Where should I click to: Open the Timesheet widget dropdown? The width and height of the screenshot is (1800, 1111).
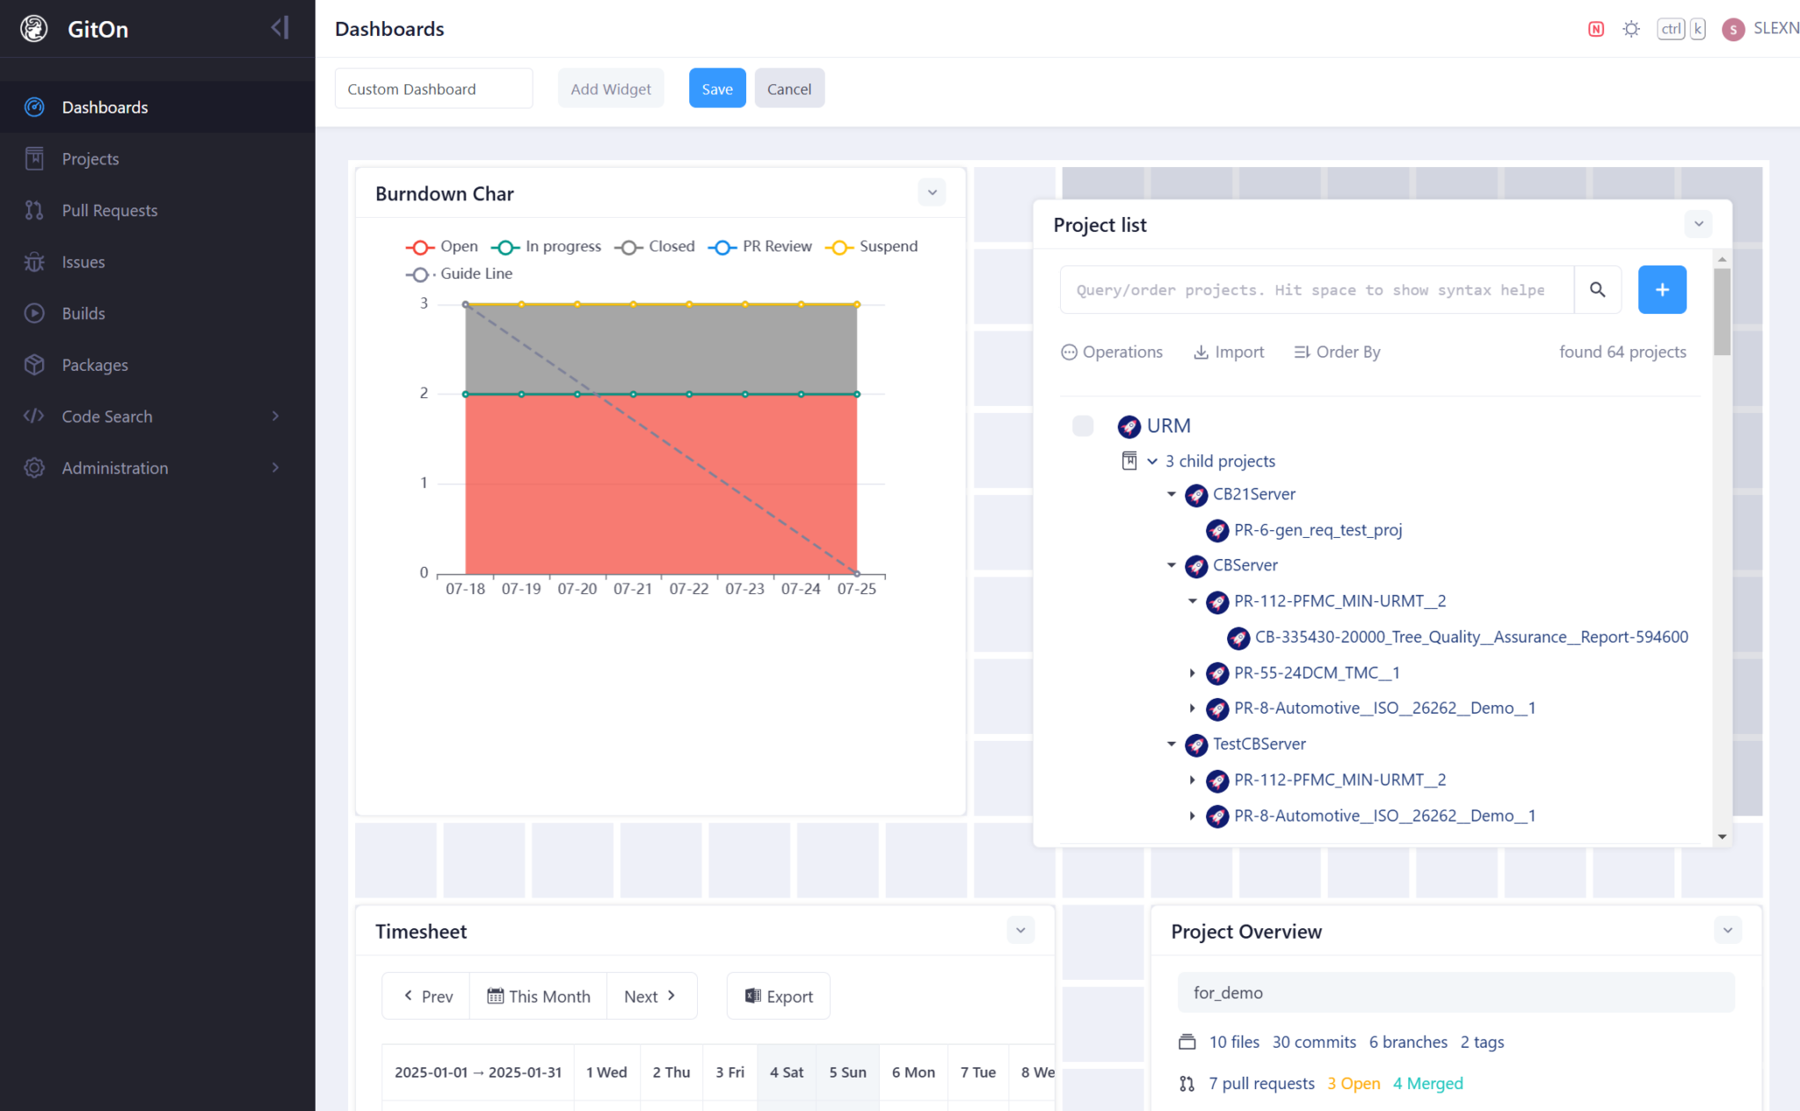pyautogui.click(x=1020, y=930)
